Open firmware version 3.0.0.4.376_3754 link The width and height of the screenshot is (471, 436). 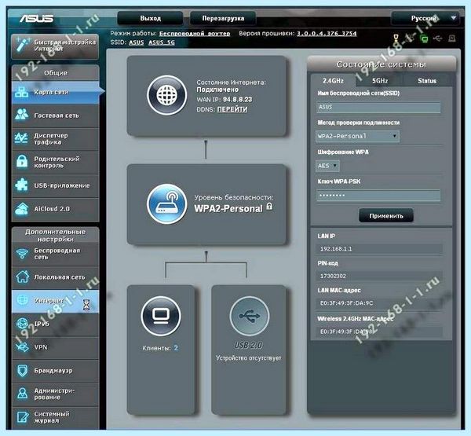[x=327, y=33]
